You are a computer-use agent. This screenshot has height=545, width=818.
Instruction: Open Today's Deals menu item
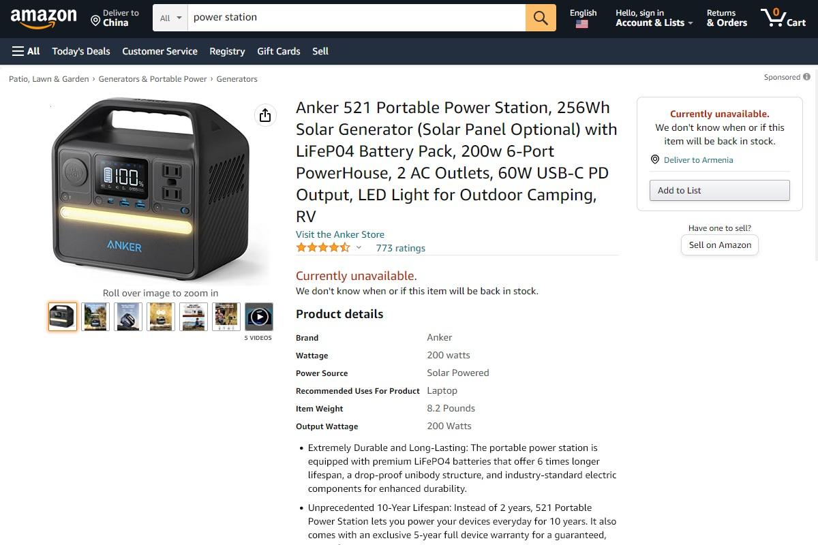[x=81, y=51]
